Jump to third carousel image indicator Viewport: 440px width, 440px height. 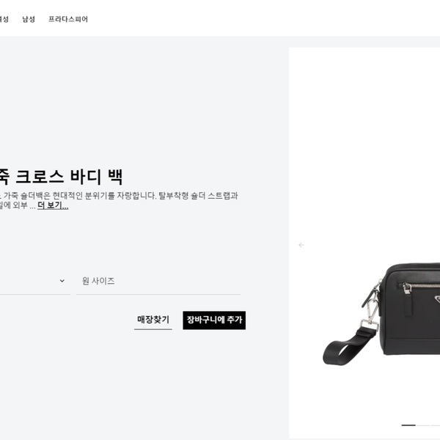[x=436, y=425]
